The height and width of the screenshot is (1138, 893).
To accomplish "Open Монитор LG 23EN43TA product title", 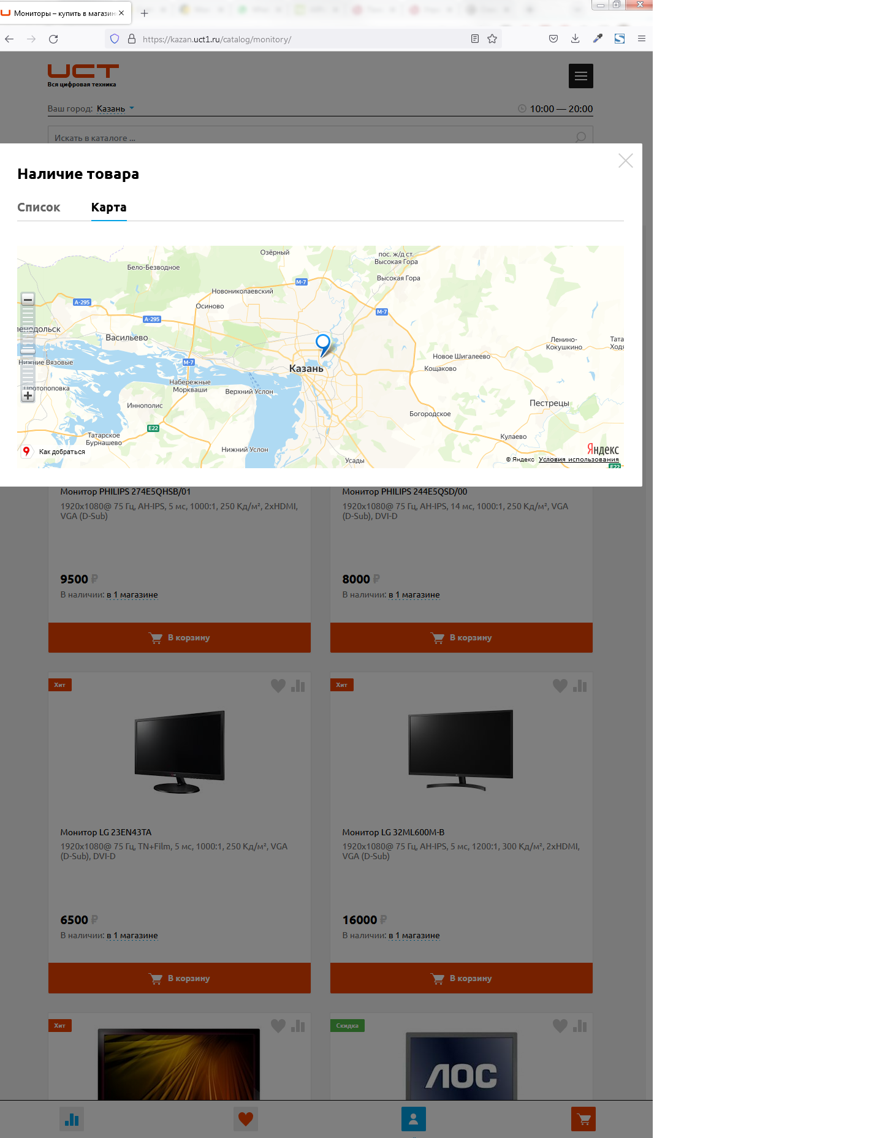I will click(106, 832).
